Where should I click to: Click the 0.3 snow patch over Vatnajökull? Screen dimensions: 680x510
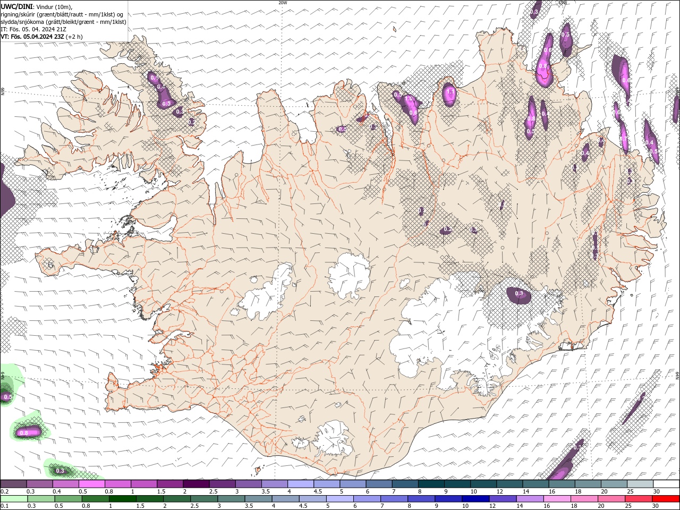coord(518,294)
